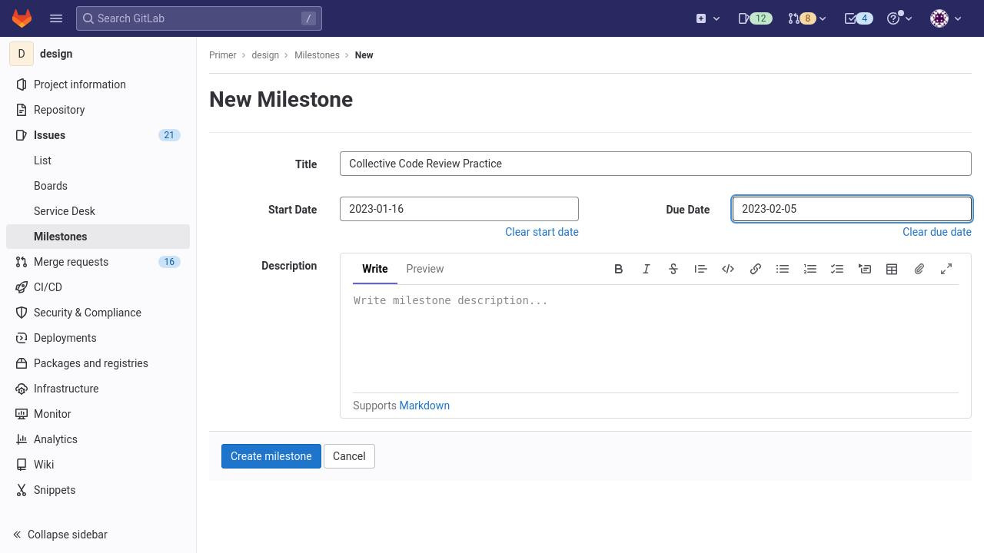Open Wiki in sidebar
Image resolution: width=984 pixels, height=553 pixels.
(x=98, y=465)
